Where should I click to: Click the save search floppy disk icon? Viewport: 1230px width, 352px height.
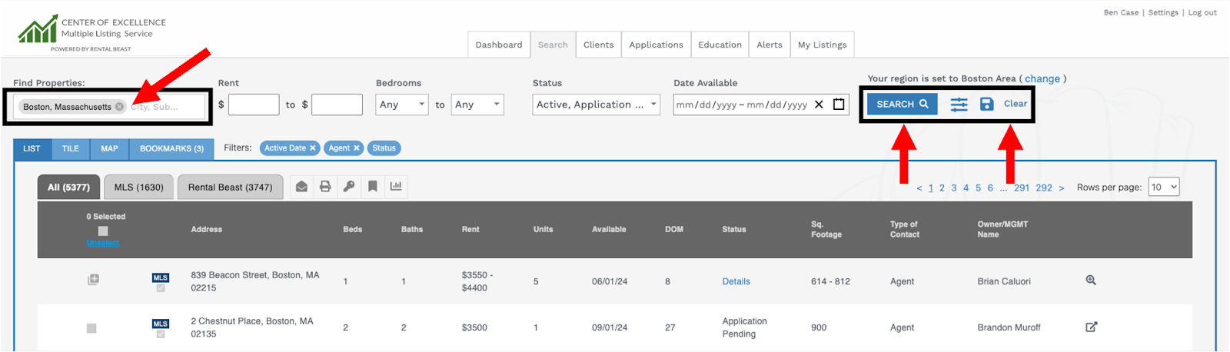(x=987, y=104)
